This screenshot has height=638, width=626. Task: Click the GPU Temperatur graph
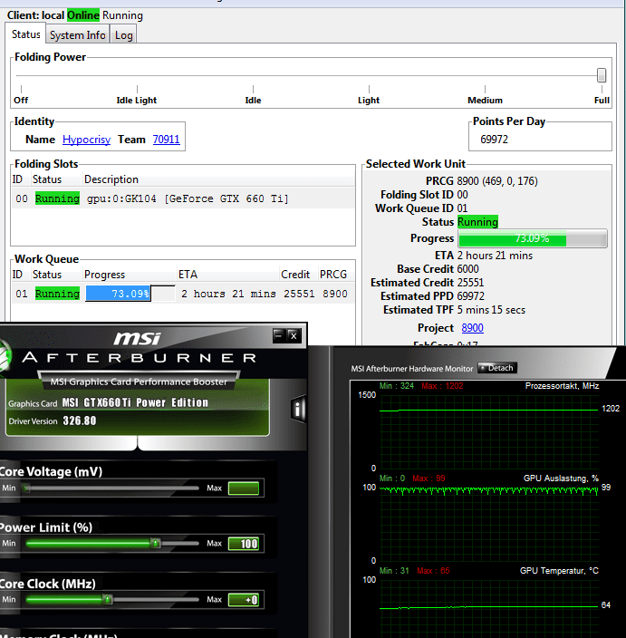[x=489, y=608]
